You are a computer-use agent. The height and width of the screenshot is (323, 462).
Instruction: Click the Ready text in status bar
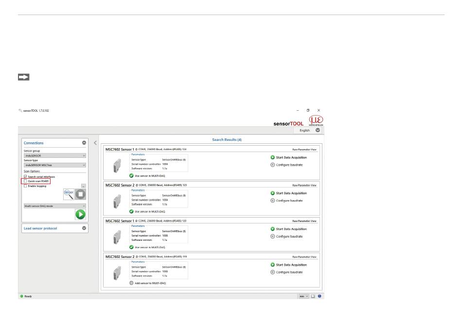coord(28,296)
